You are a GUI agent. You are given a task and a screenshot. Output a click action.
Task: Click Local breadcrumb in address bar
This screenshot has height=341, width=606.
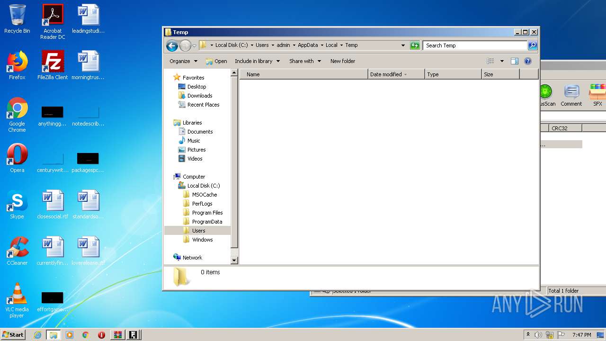pyautogui.click(x=331, y=45)
